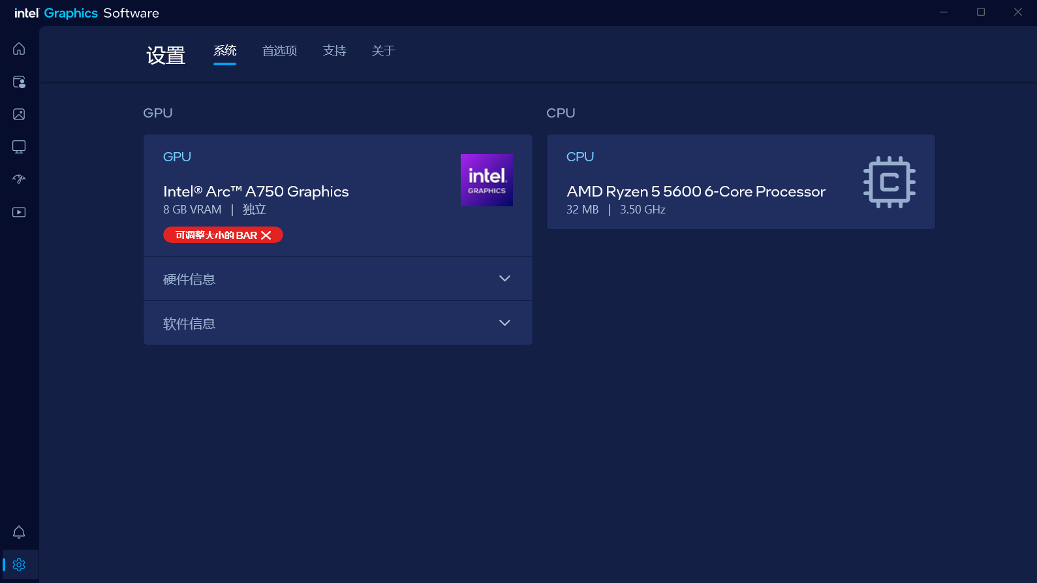Click the 独立 GPU type text
The height and width of the screenshot is (583, 1037).
coord(255,210)
